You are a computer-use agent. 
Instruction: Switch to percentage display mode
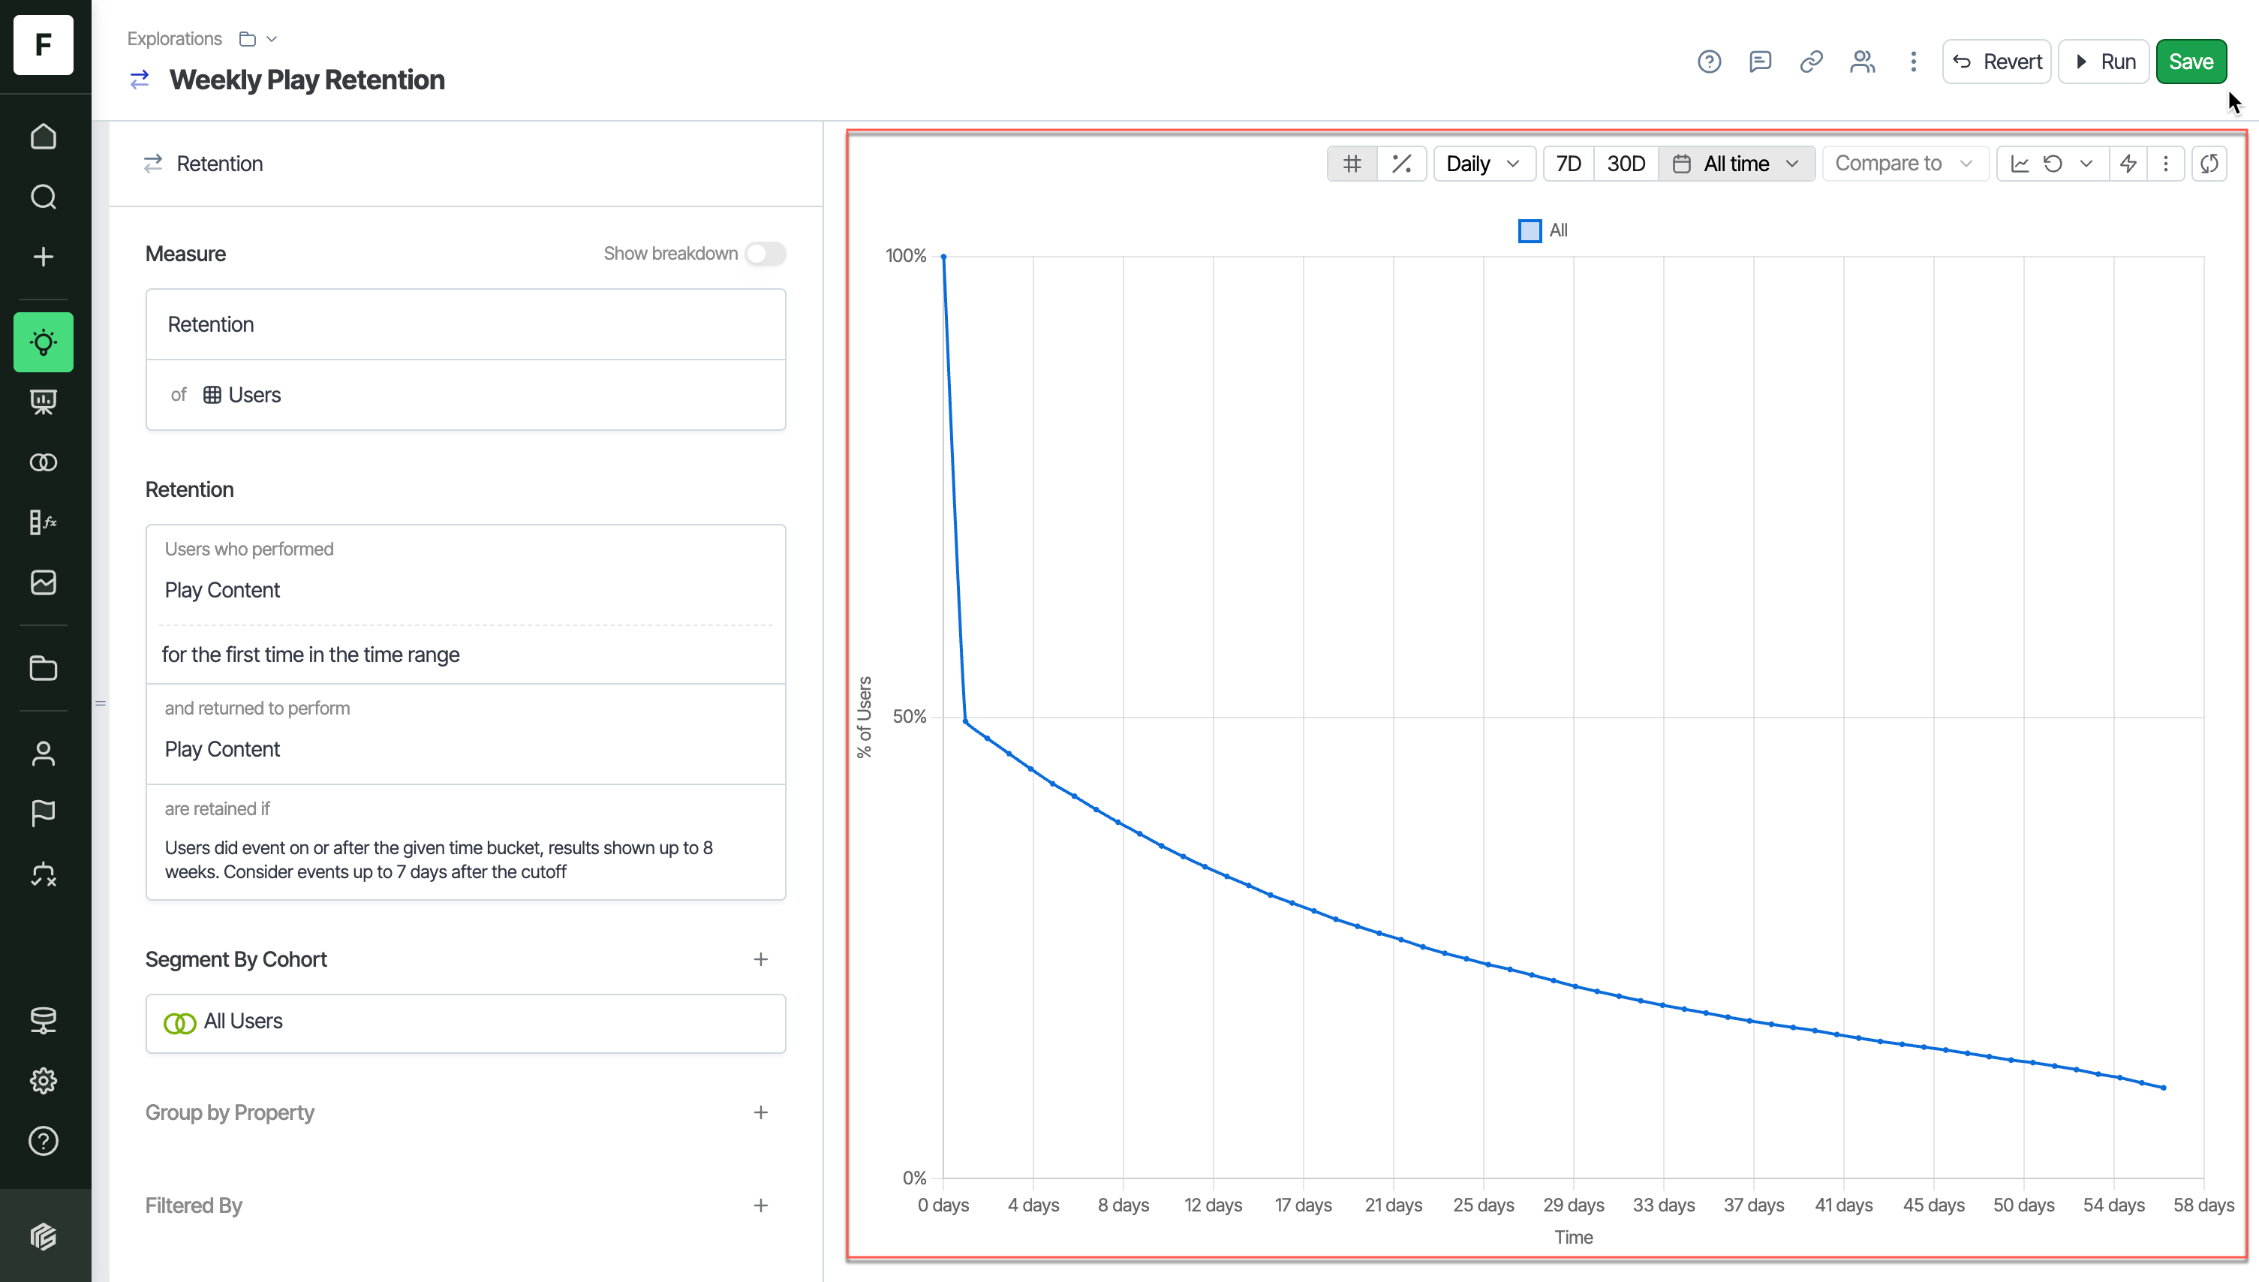(1401, 164)
